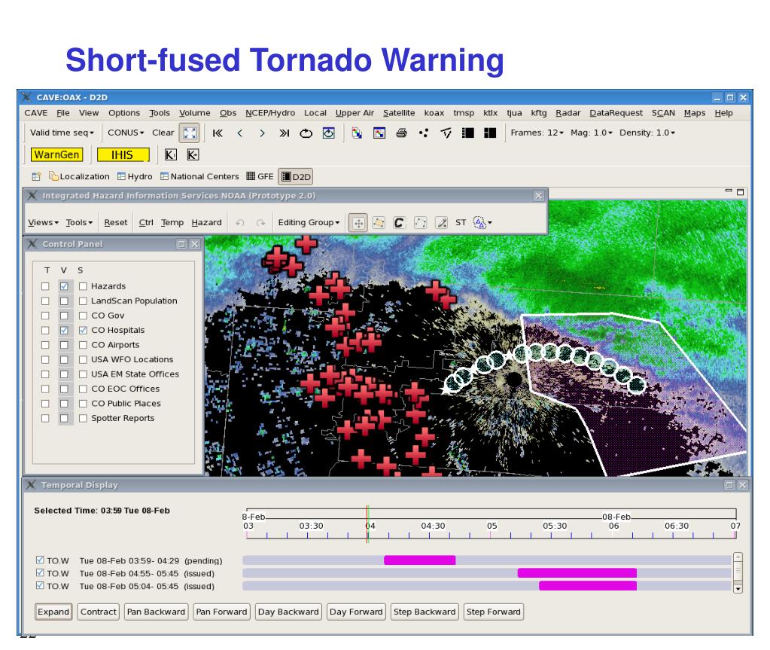Click the bold C editing tool
This screenshot has width=770, height=650.
point(400,223)
